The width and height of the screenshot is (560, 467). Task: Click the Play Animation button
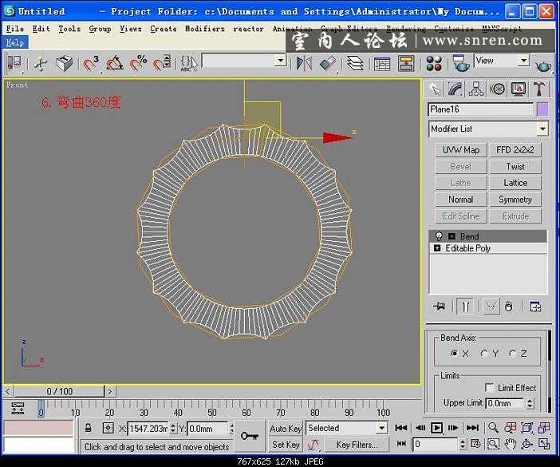coord(436,428)
